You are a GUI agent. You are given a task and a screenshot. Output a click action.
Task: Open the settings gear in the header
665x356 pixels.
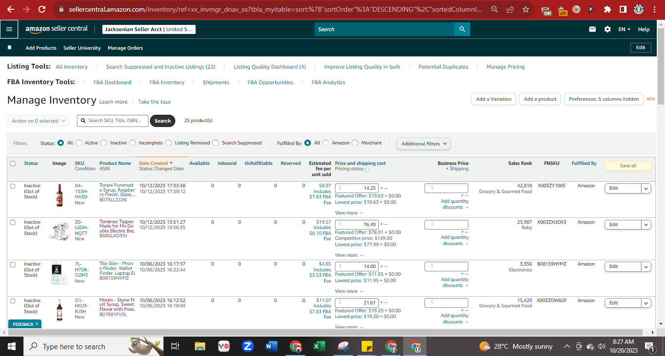[608, 29]
